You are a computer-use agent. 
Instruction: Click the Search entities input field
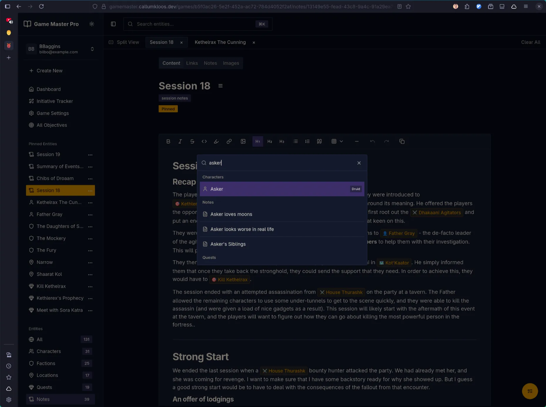[194, 24]
